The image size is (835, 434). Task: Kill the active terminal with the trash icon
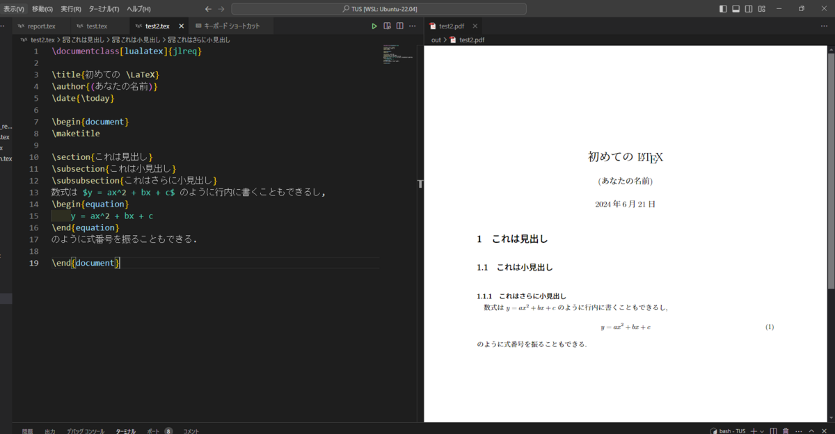click(786, 431)
